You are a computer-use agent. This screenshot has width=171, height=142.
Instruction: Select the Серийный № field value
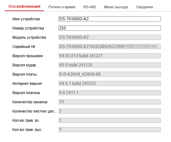tap(110, 47)
